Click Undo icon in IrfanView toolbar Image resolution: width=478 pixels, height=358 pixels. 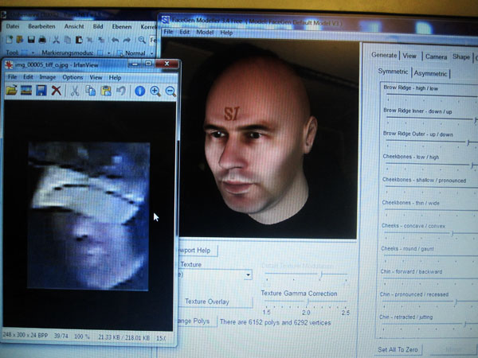coord(121,91)
